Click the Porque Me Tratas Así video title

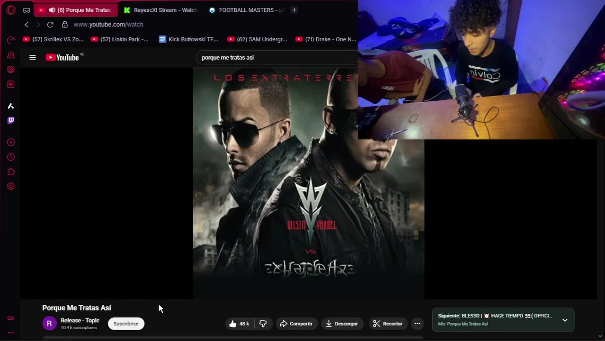pyautogui.click(x=77, y=308)
